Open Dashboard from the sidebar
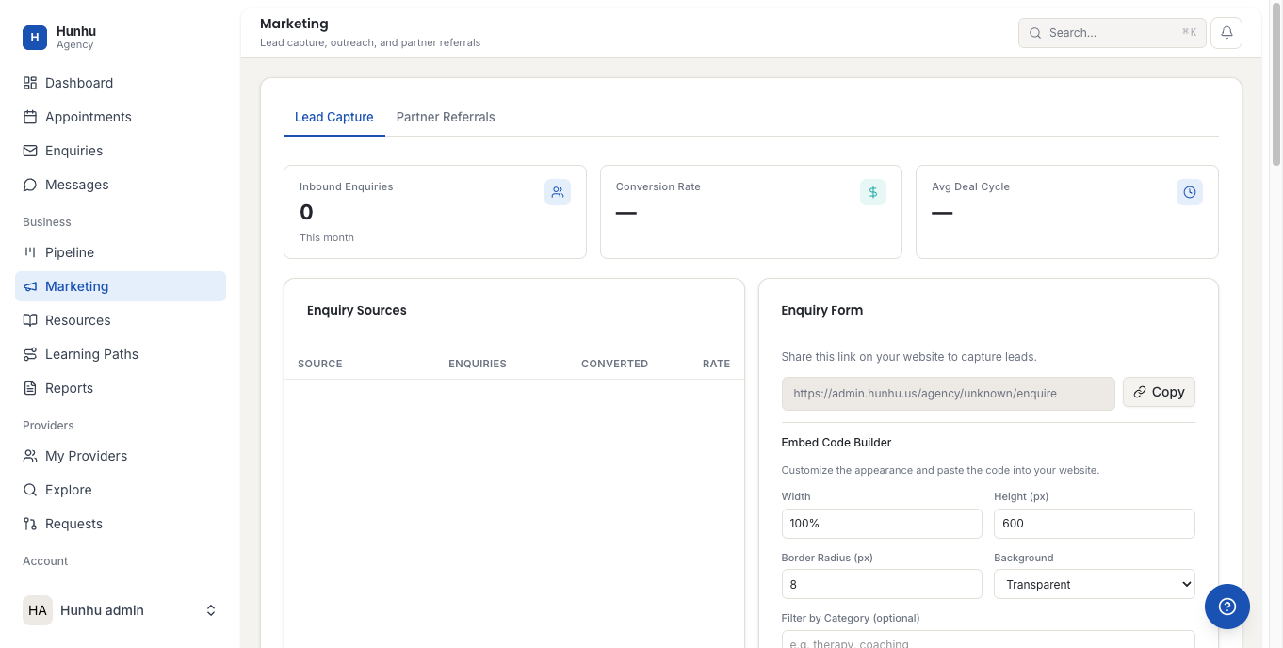The height and width of the screenshot is (648, 1283). pyautogui.click(x=121, y=83)
